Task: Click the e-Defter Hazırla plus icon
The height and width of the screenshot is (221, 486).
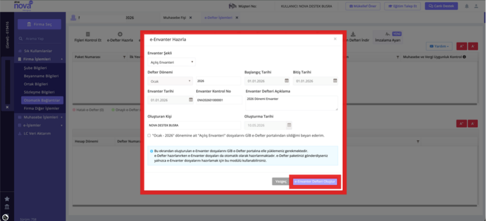Action: pos(120,34)
